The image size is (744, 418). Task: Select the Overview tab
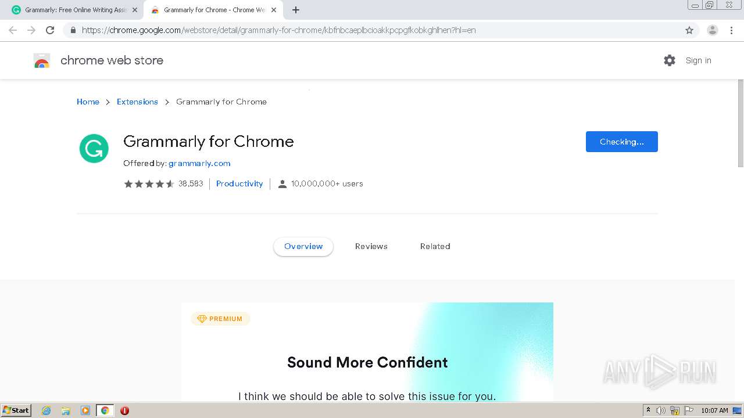(x=303, y=246)
